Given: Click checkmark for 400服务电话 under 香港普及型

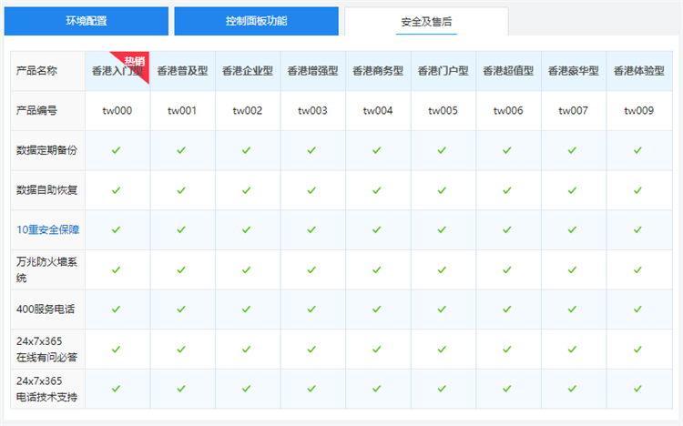Looking at the screenshot, I should coord(181,309).
